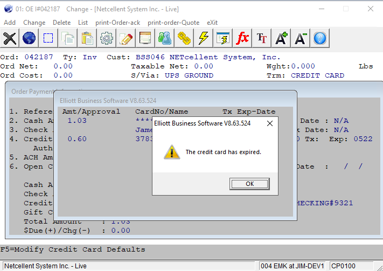Open the Change menu

(x=34, y=23)
